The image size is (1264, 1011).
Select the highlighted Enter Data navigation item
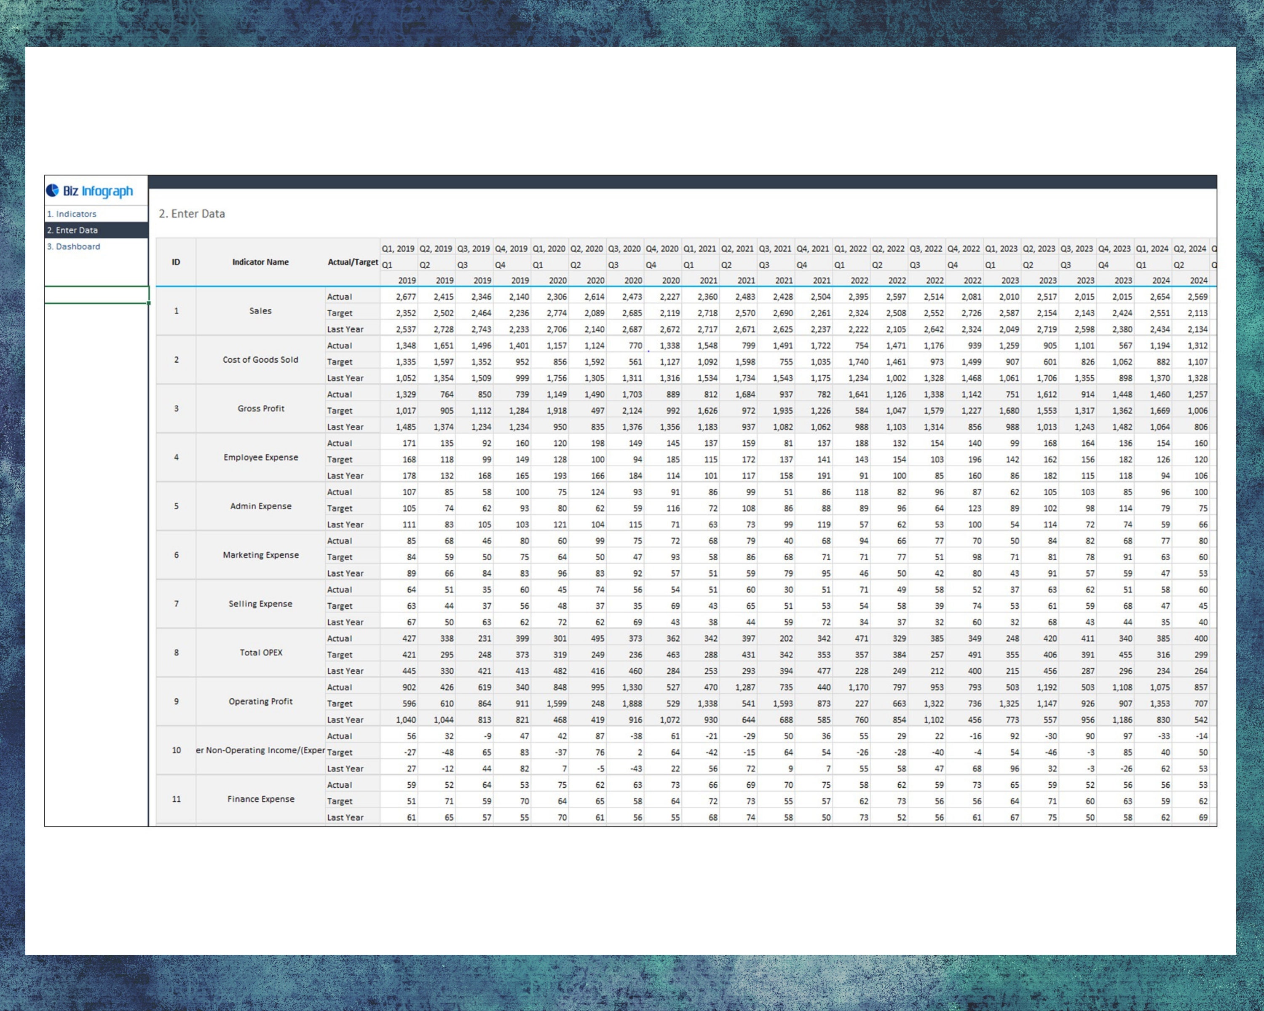point(74,230)
